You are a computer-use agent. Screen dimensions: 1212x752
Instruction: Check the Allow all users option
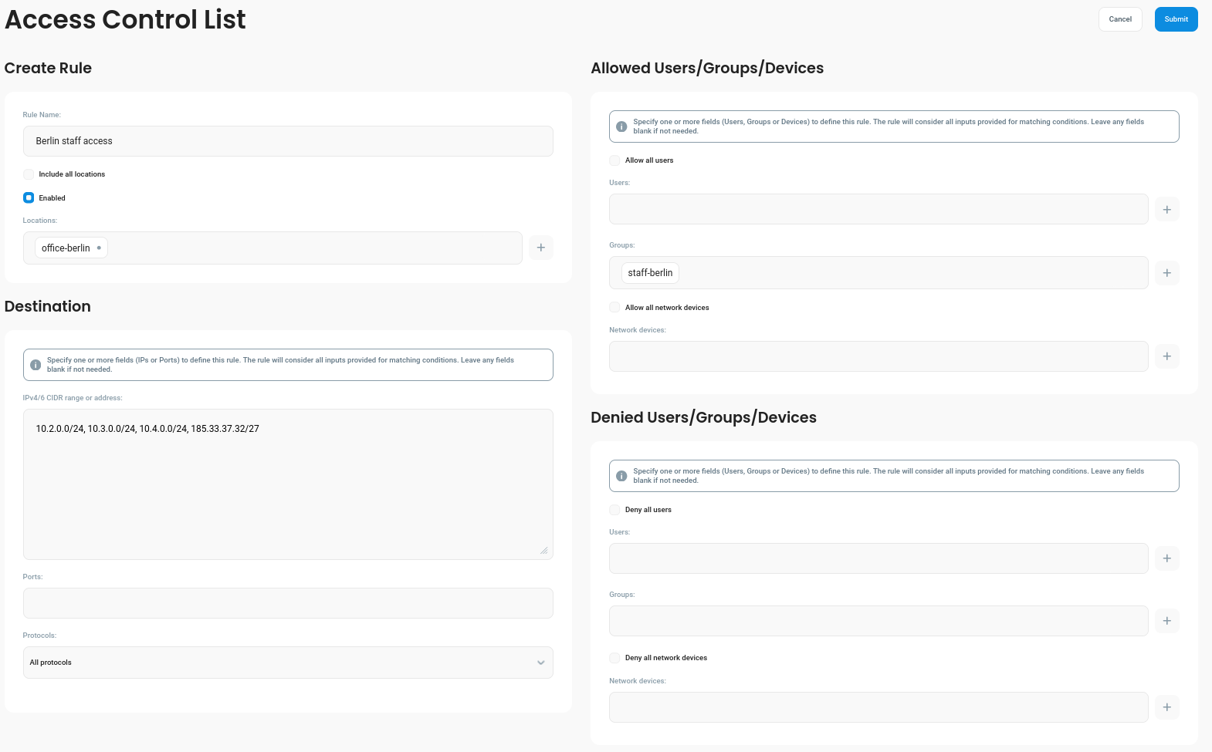coord(614,160)
